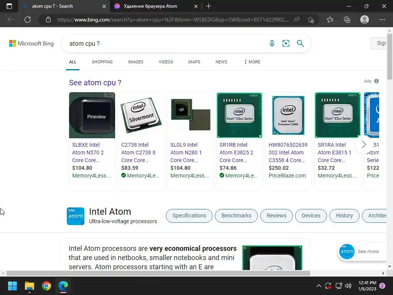Viewport: 393px width, 295px height.
Task: Click the browser address bar URL
Action: click(173, 20)
